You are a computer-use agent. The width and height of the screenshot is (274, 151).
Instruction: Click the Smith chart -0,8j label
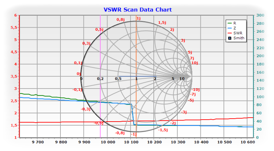pos(120,133)
